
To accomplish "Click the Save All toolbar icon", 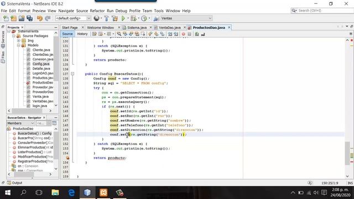I will point(29,18).
